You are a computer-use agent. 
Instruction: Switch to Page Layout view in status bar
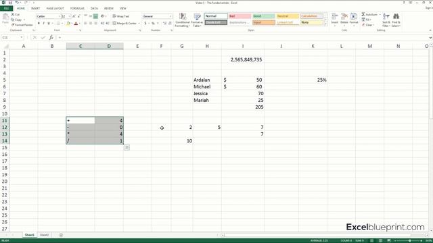(380, 240)
